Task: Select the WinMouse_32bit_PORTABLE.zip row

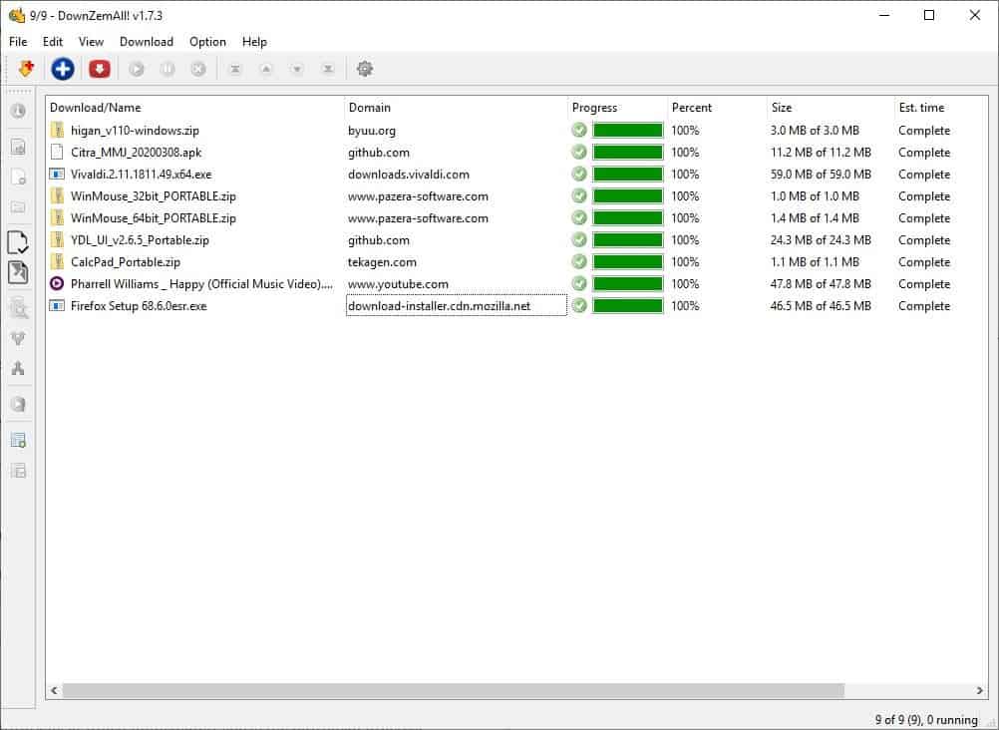Action: point(516,195)
